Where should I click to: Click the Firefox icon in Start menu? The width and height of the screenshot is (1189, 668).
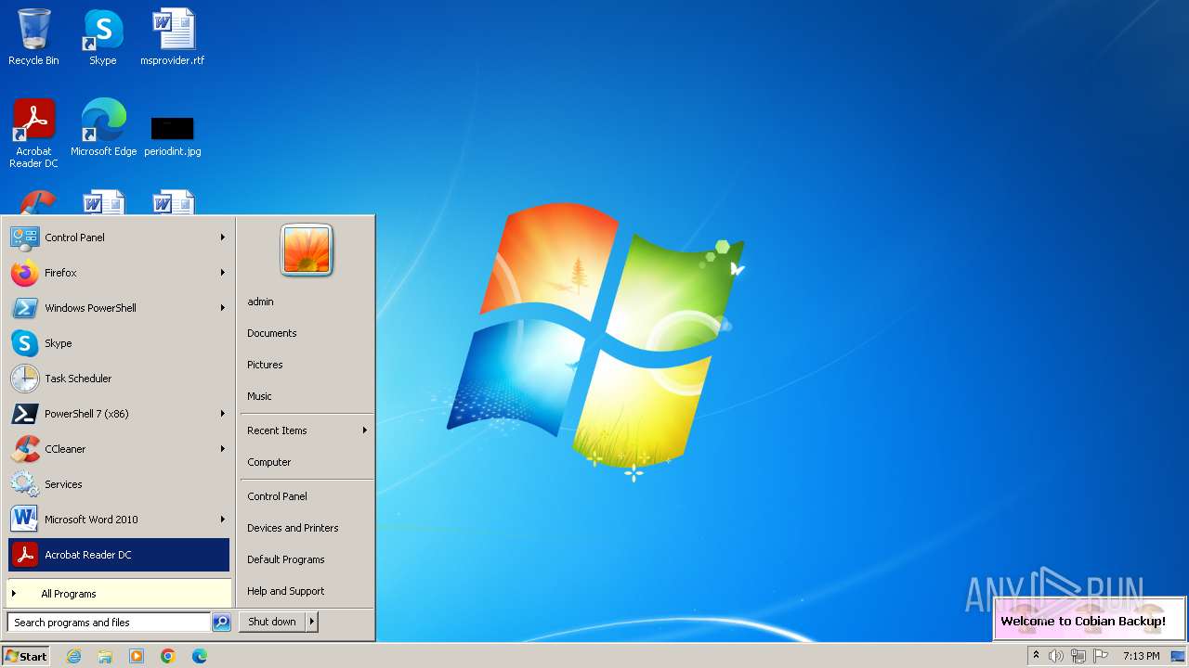pyautogui.click(x=25, y=273)
